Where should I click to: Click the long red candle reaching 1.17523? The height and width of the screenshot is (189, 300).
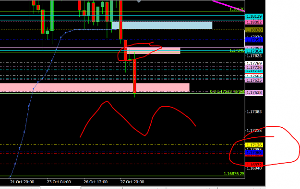(135, 76)
